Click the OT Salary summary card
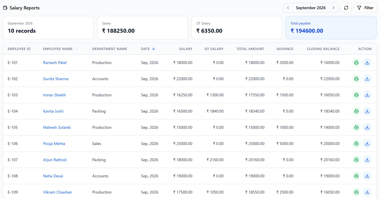 click(x=237, y=28)
